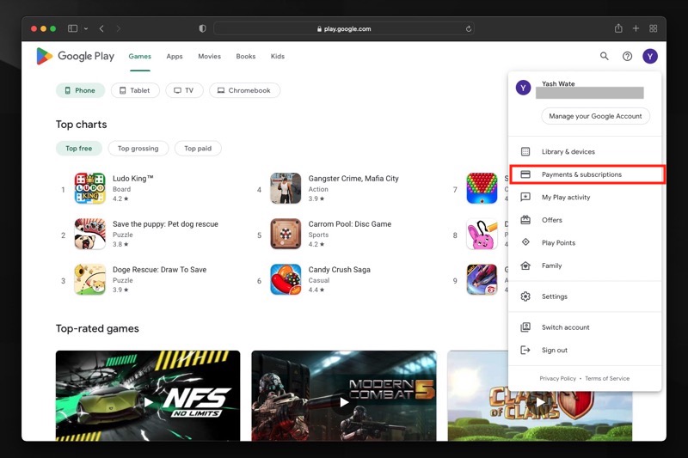Click the purple Y profile avatar

pyautogui.click(x=650, y=57)
